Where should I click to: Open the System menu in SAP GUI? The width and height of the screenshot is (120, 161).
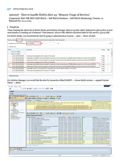pyautogui.click(x=16, y=87)
